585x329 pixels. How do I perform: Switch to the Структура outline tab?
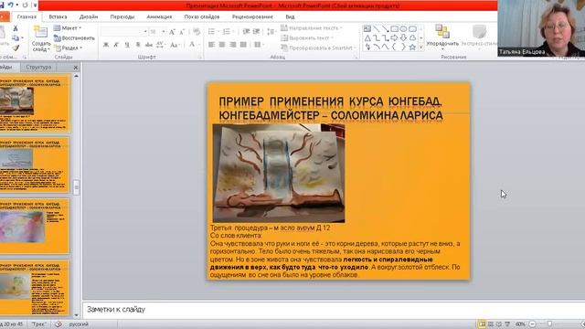click(x=38, y=67)
